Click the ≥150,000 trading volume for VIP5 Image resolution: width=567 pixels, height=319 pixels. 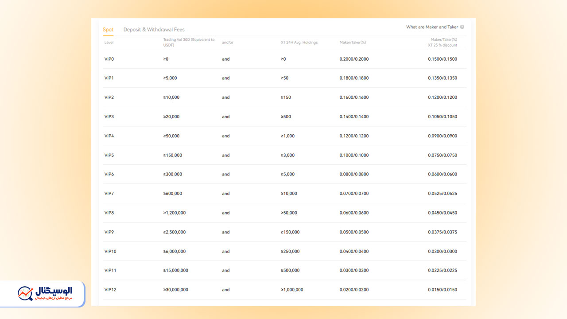pyautogui.click(x=173, y=155)
